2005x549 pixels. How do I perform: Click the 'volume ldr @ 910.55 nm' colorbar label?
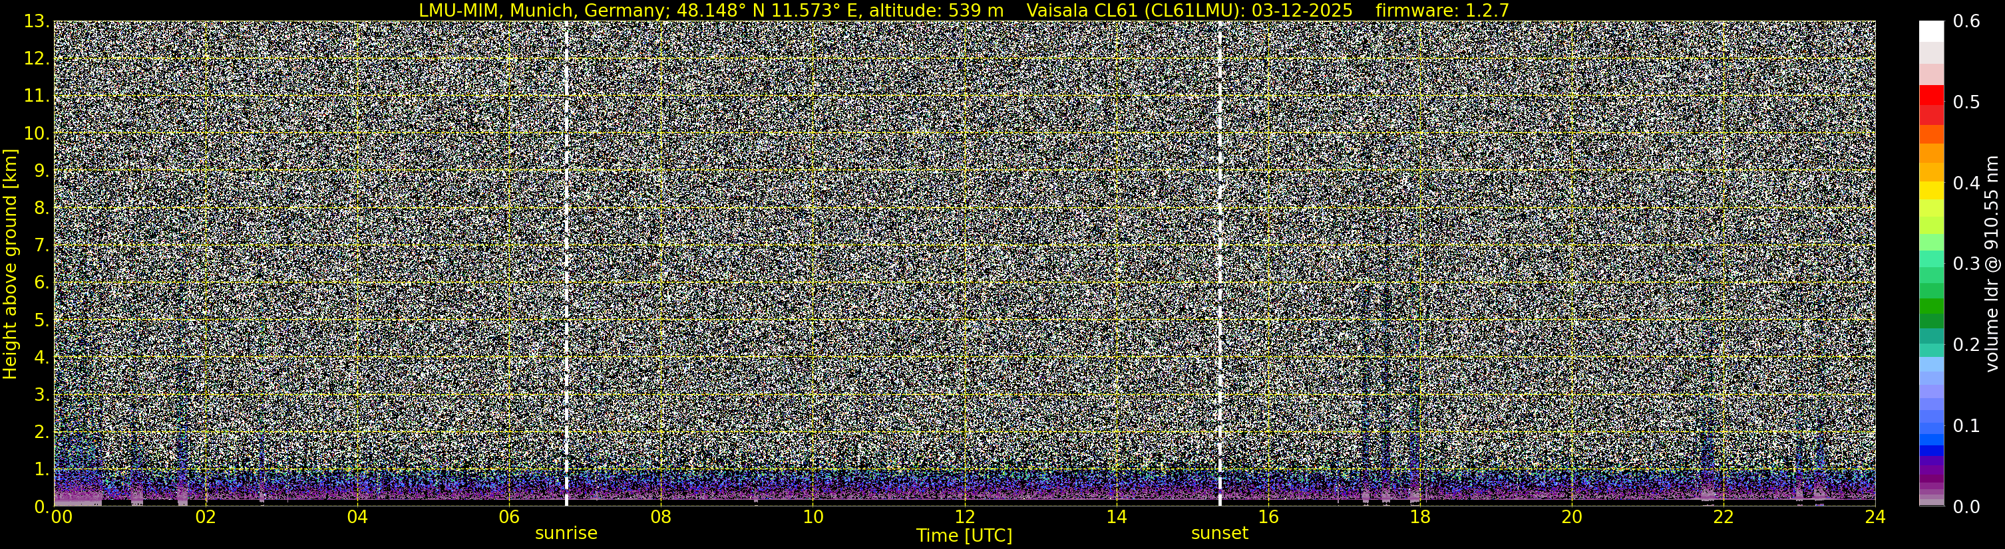[1991, 264]
